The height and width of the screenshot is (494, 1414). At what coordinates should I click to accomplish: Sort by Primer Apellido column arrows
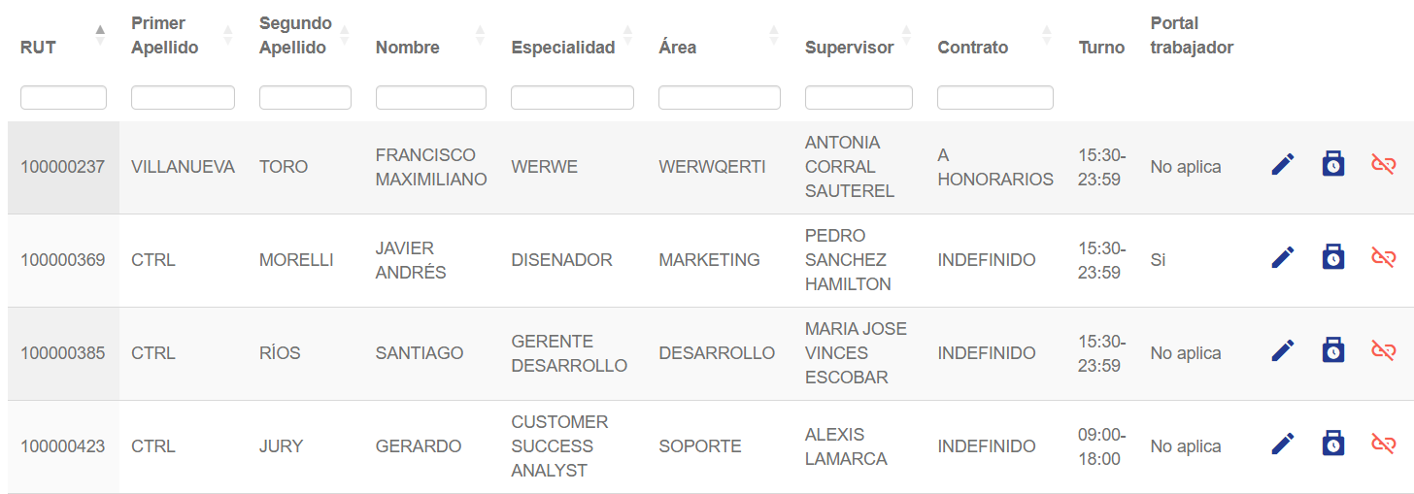227,35
